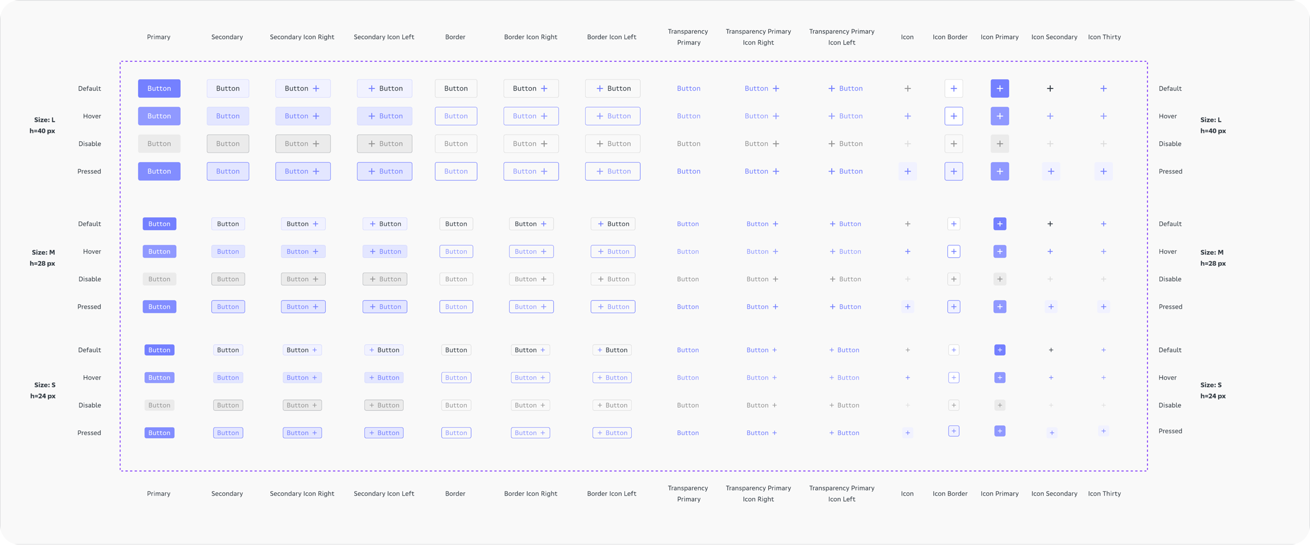The height and width of the screenshot is (545, 1310).
Task: Click the Size L Default Primary Button
Action: (159, 88)
